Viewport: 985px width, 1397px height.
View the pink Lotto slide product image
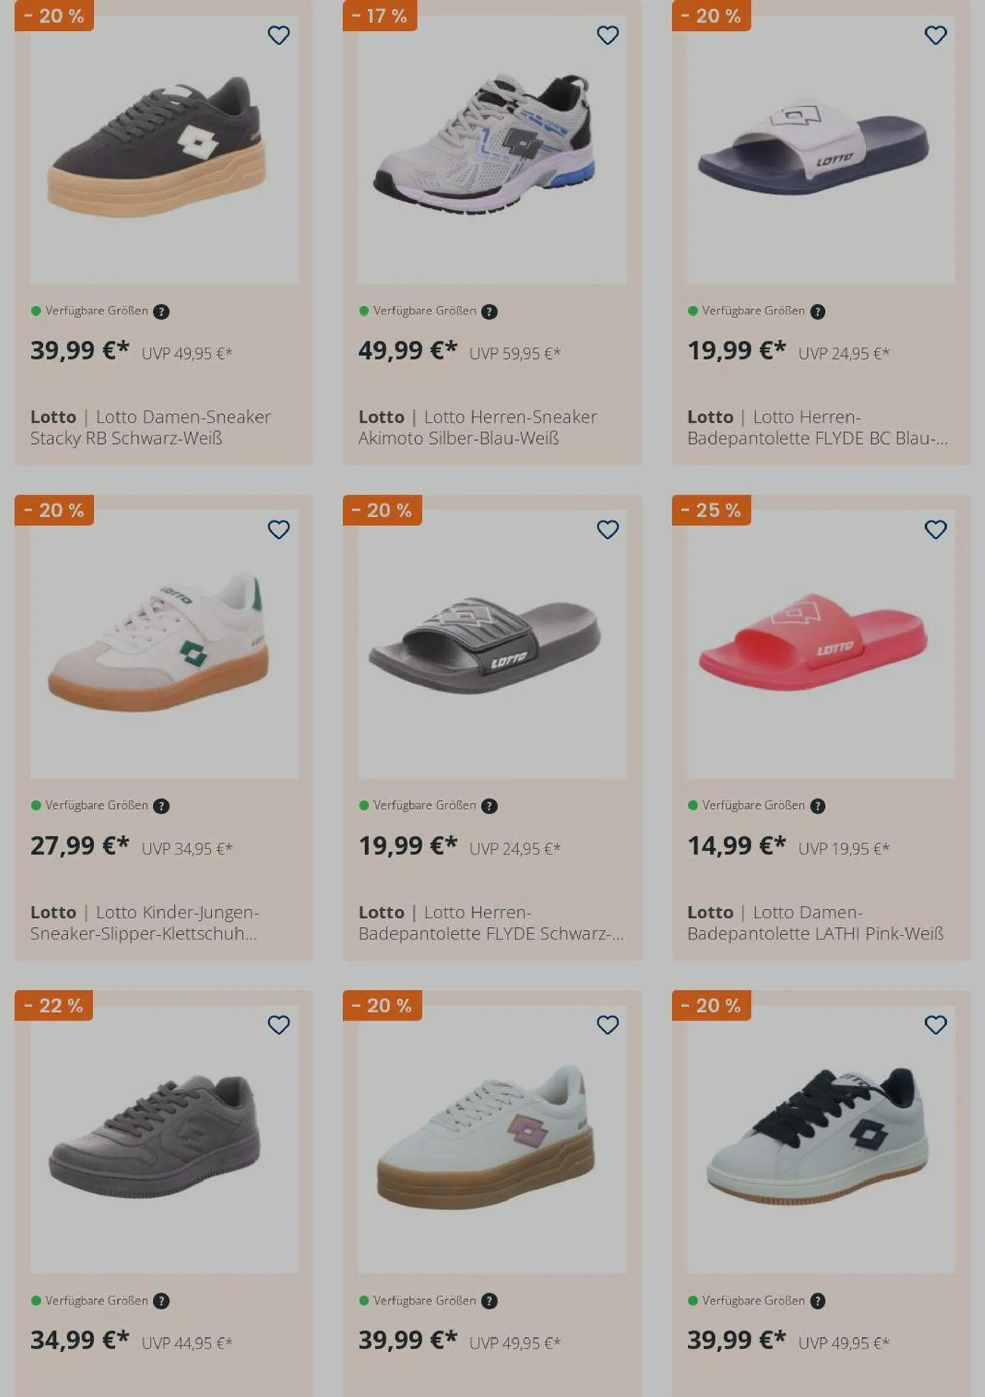point(821,644)
